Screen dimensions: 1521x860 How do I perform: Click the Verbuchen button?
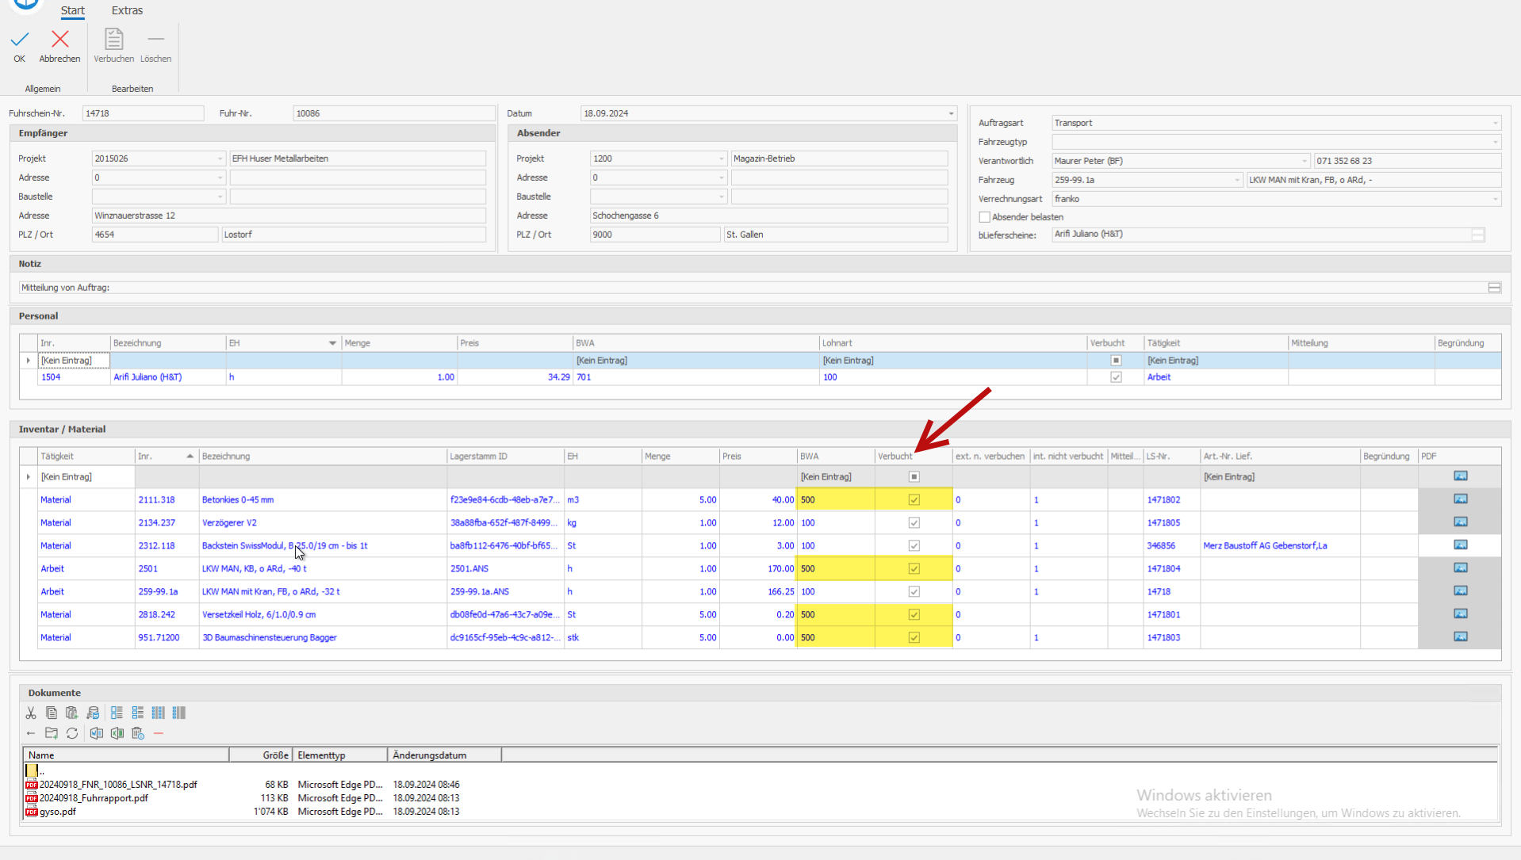click(113, 45)
